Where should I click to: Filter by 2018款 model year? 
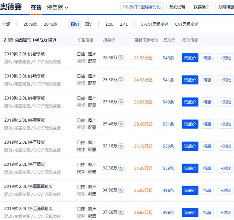50,24
